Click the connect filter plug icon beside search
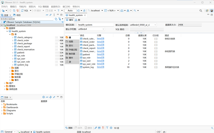The image size is (214, 133). 56,19
